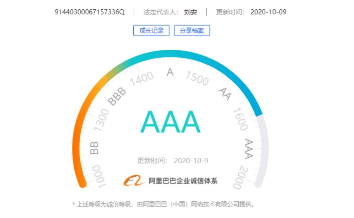The image size is (354, 218).
Task: Click the large AAA rating in center
Action: 170,122
